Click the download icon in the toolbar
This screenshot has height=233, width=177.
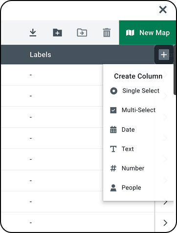point(33,32)
